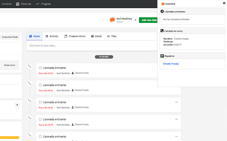This screenshot has width=227, height=141.
Task: Click the Duración 0:00:17 value
Action: [x=178, y=45]
